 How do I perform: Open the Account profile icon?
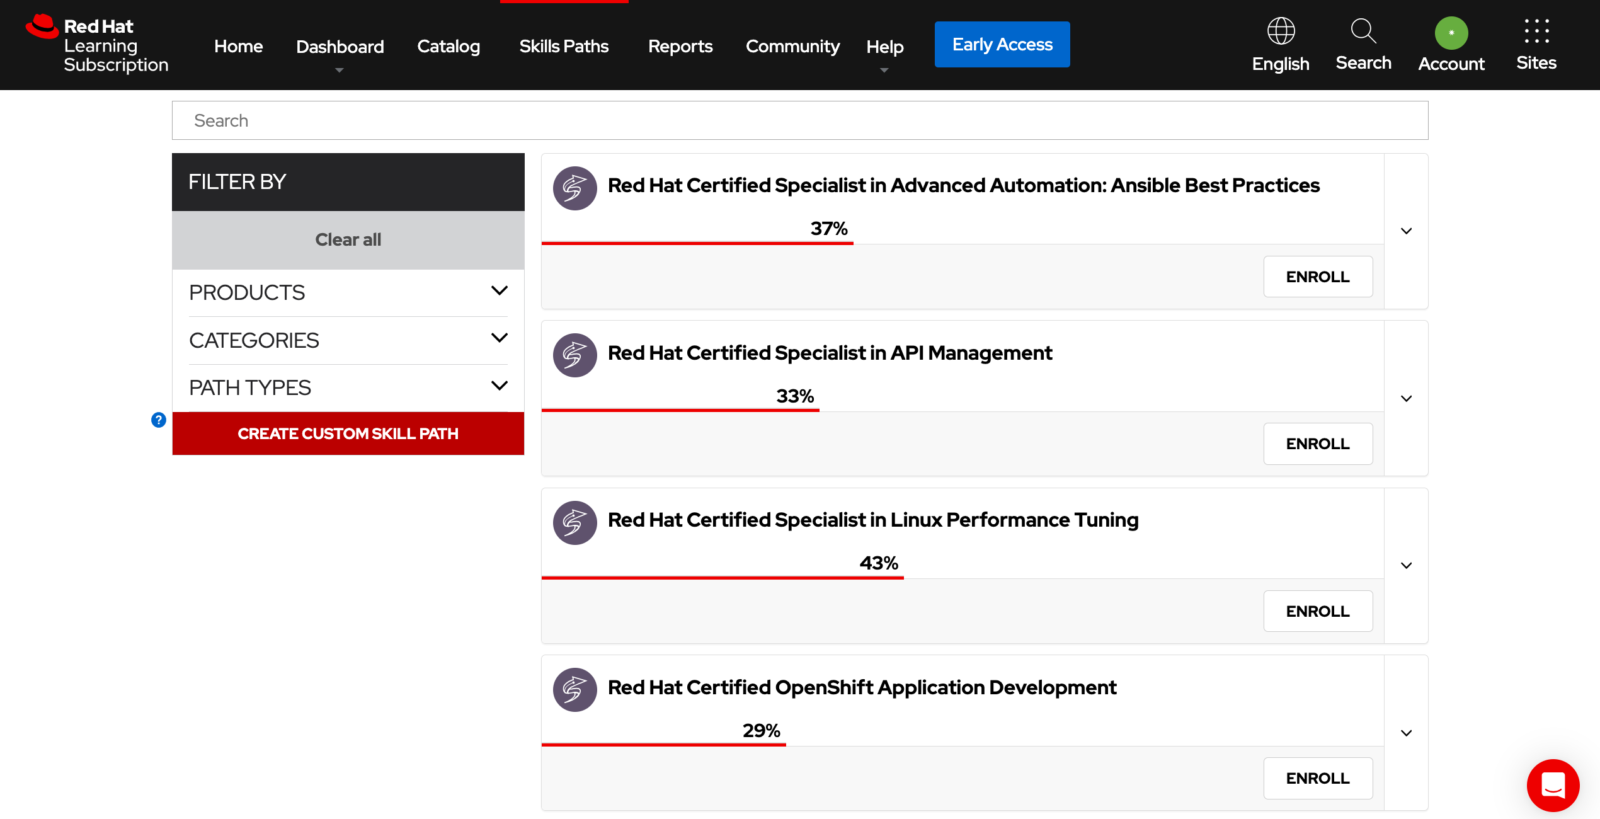tap(1451, 33)
